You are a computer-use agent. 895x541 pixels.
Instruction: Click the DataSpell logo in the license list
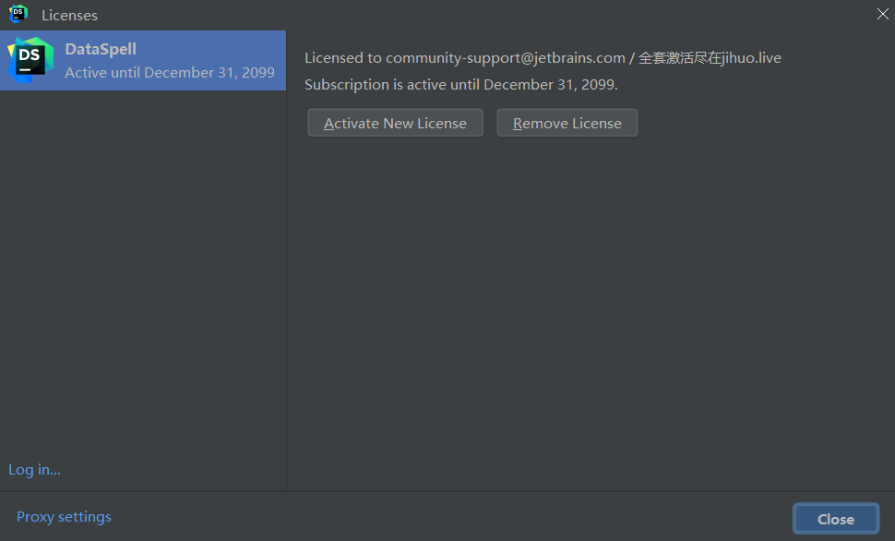pyautogui.click(x=30, y=60)
